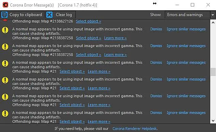Screen dimensions: 216x132
Task: Click the scrollbar up arrow
Action: tap(213, 23)
